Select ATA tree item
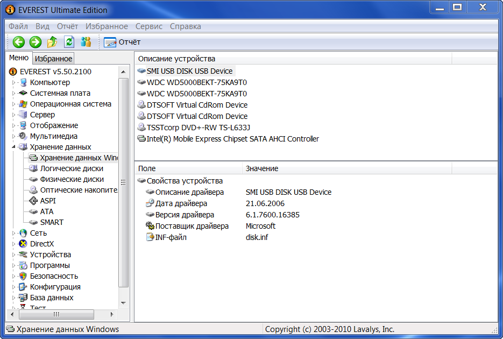Screen dimensions: 503x339 click(x=46, y=211)
